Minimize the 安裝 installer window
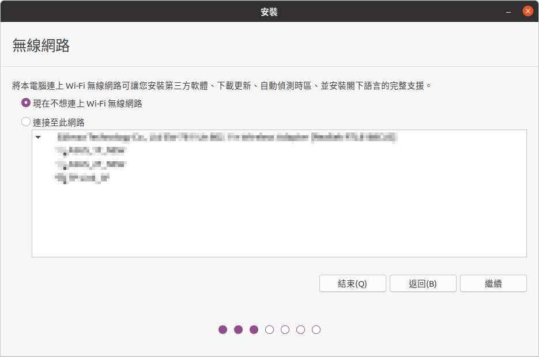 (x=508, y=12)
